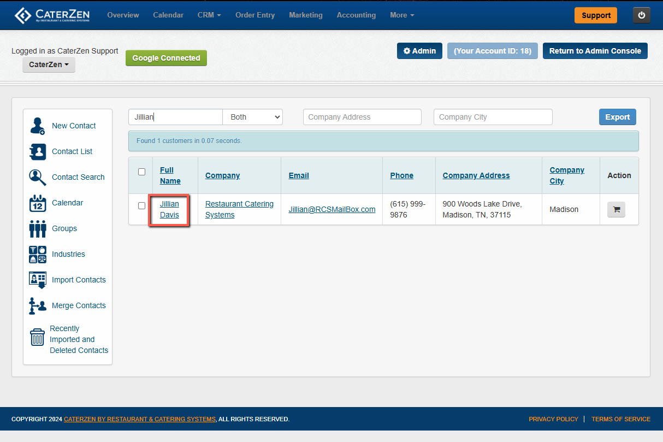This screenshot has width=663, height=442.
Task: Tick the select-all checkbox in table header
Action: click(141, 172)
